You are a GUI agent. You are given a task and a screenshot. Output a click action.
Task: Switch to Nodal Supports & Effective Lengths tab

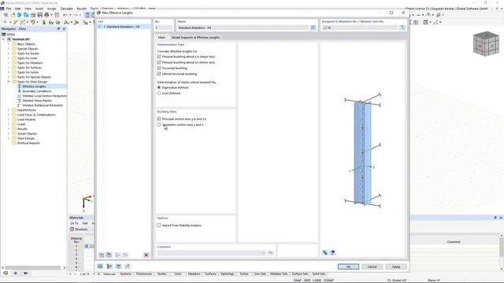pyautogui.click(x=196, y=38)
